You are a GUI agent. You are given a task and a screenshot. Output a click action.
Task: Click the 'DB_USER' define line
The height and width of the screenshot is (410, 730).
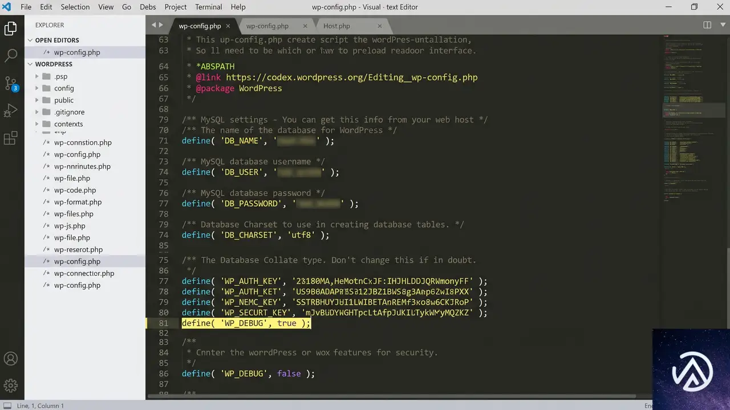(x=261, y=172)
